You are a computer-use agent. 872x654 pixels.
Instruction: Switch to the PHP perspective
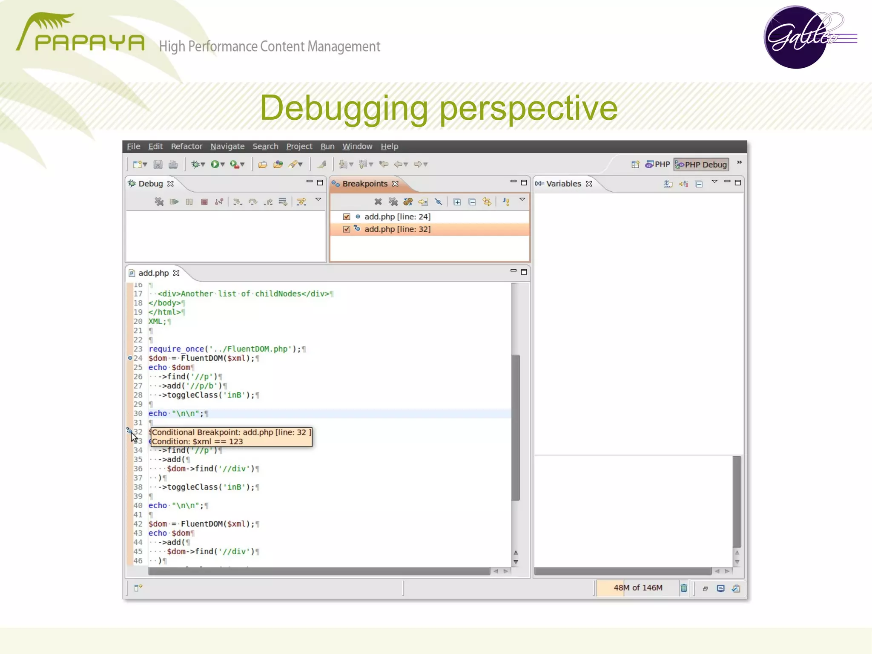(x=658, y=164)
